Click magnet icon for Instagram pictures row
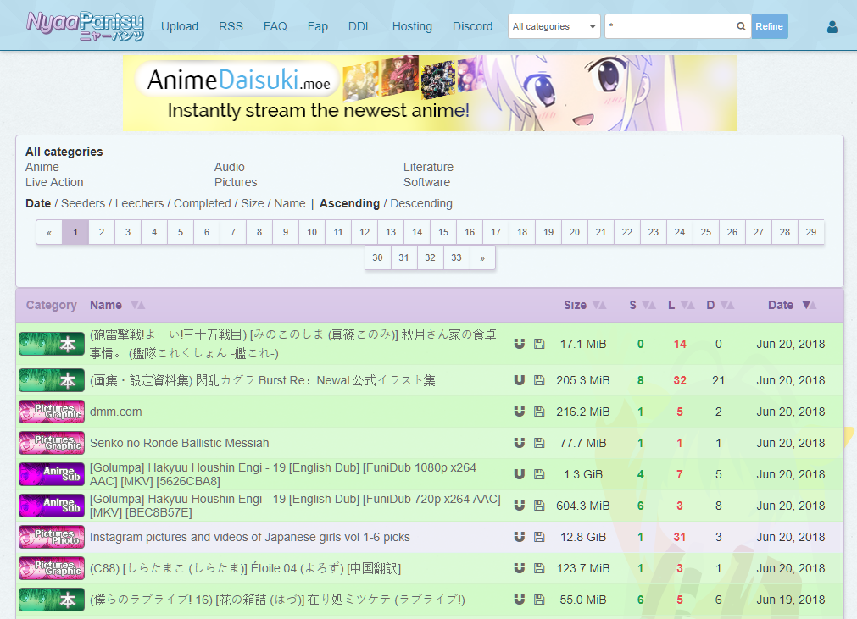 point(520,537)
